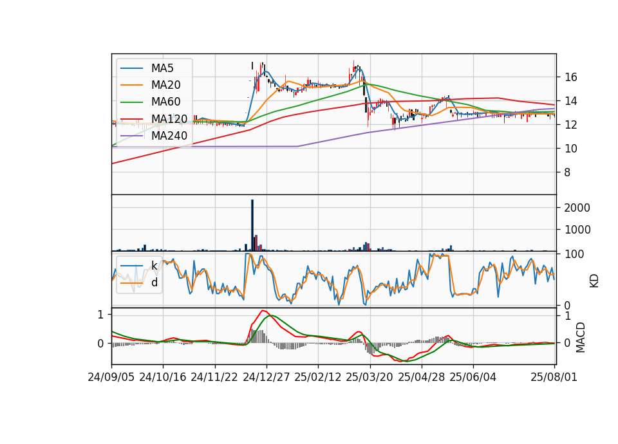Viewport: 618px width, 444px height.
Task: Click the d legend entry in KD panel
Action: point(139,282)
